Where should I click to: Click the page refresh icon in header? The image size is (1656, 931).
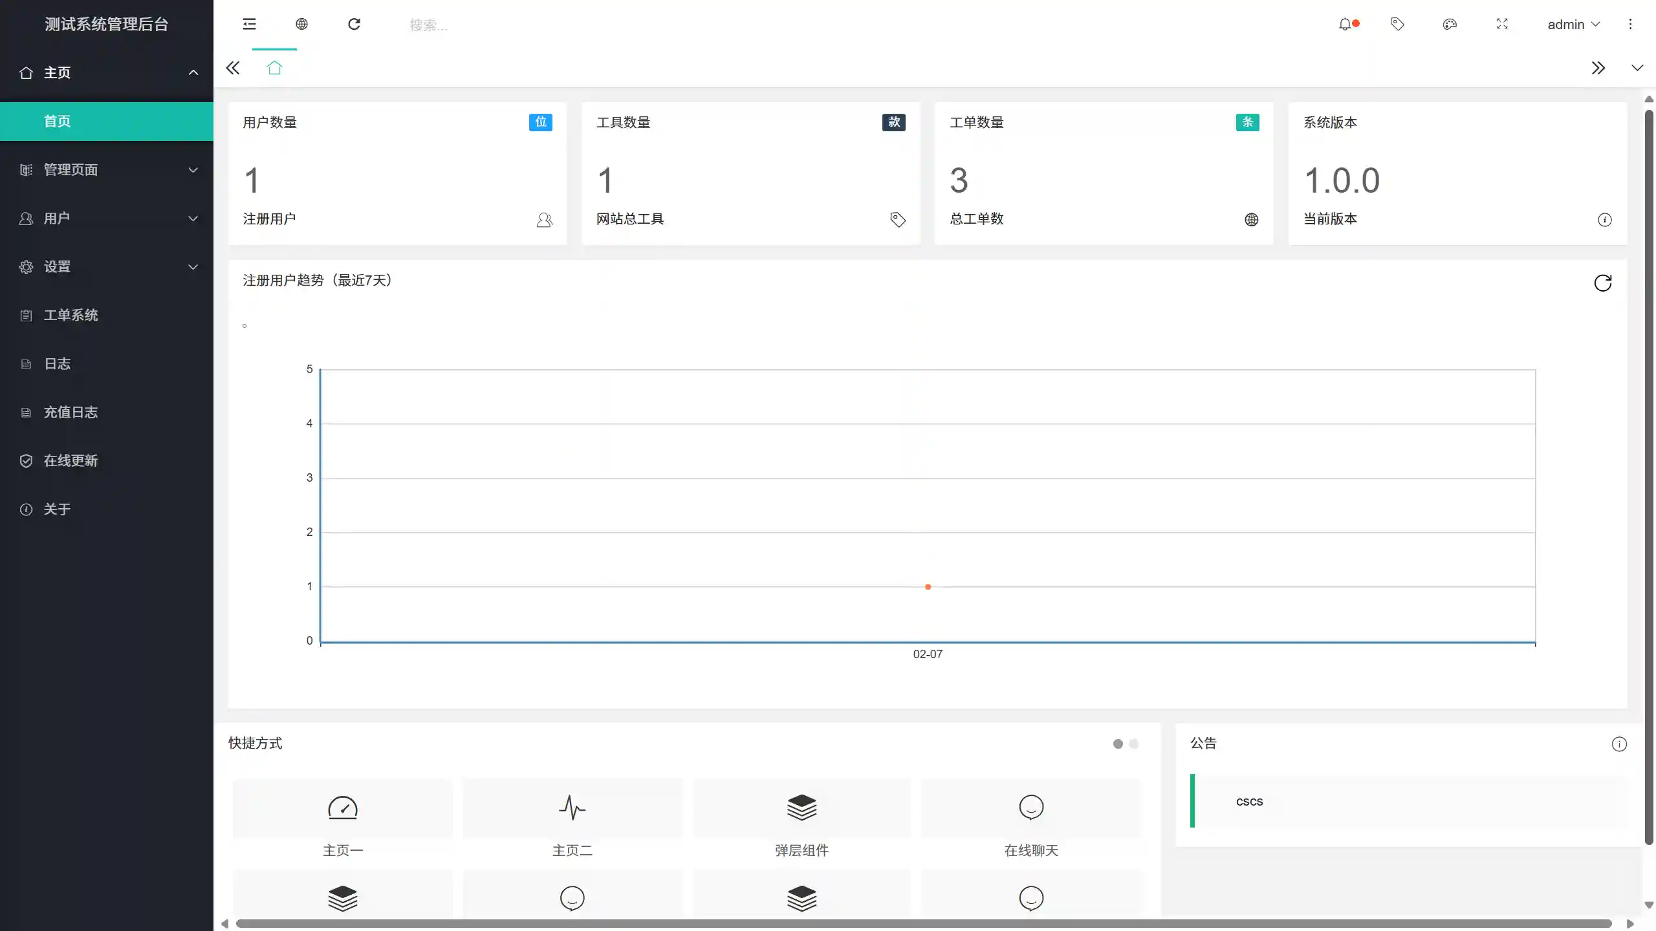(354, 25)
